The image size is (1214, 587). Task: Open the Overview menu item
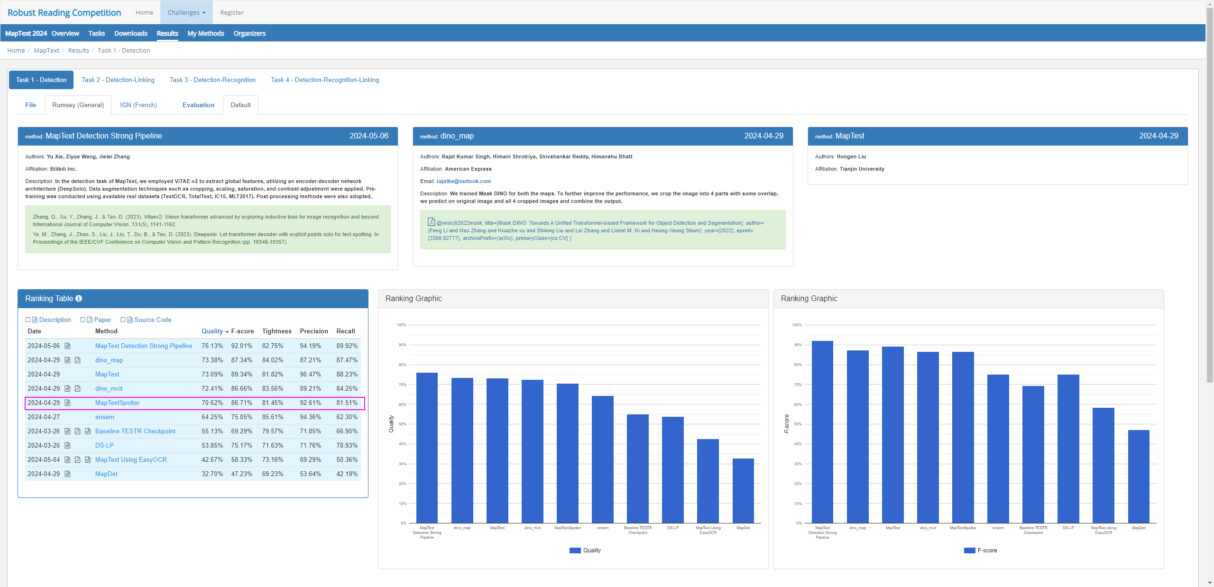coord(65,33)
